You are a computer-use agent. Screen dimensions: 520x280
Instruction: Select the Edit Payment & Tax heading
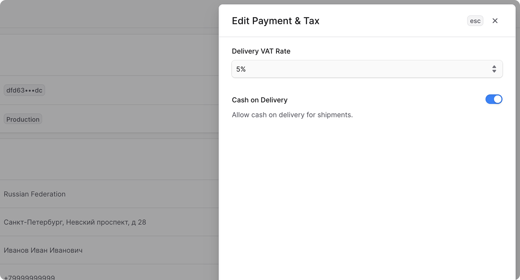tap(275, 20)
